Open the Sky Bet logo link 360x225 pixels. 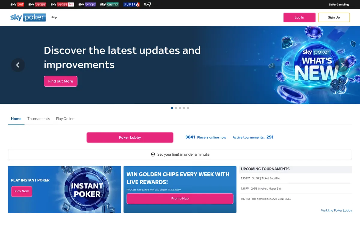coord(17,4)
